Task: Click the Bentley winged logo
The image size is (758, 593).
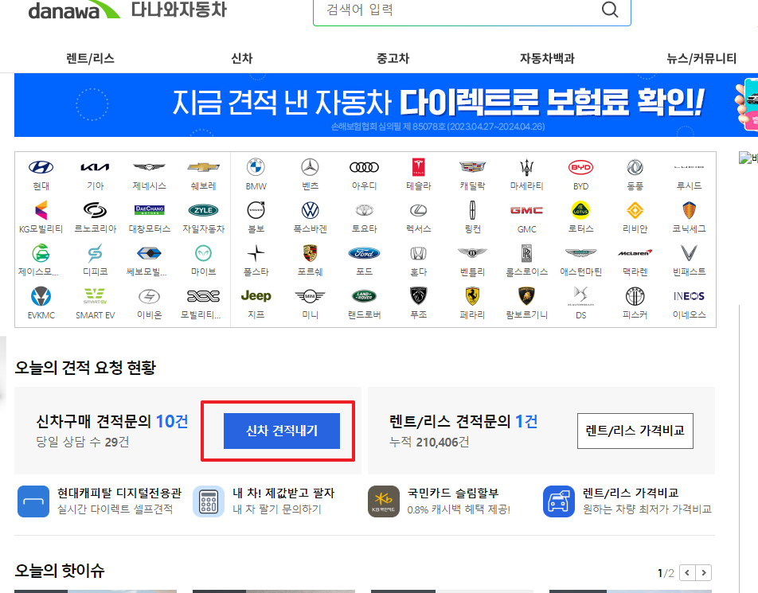Action: (x=472, y=253)
